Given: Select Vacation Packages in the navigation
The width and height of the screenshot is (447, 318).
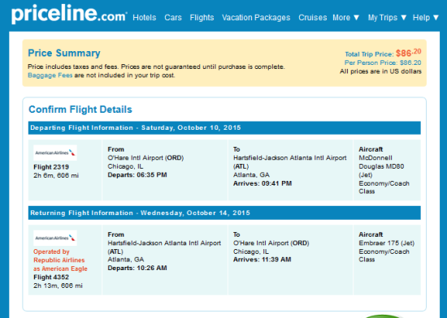Looking at the screenshot, I should coord(256,18).
